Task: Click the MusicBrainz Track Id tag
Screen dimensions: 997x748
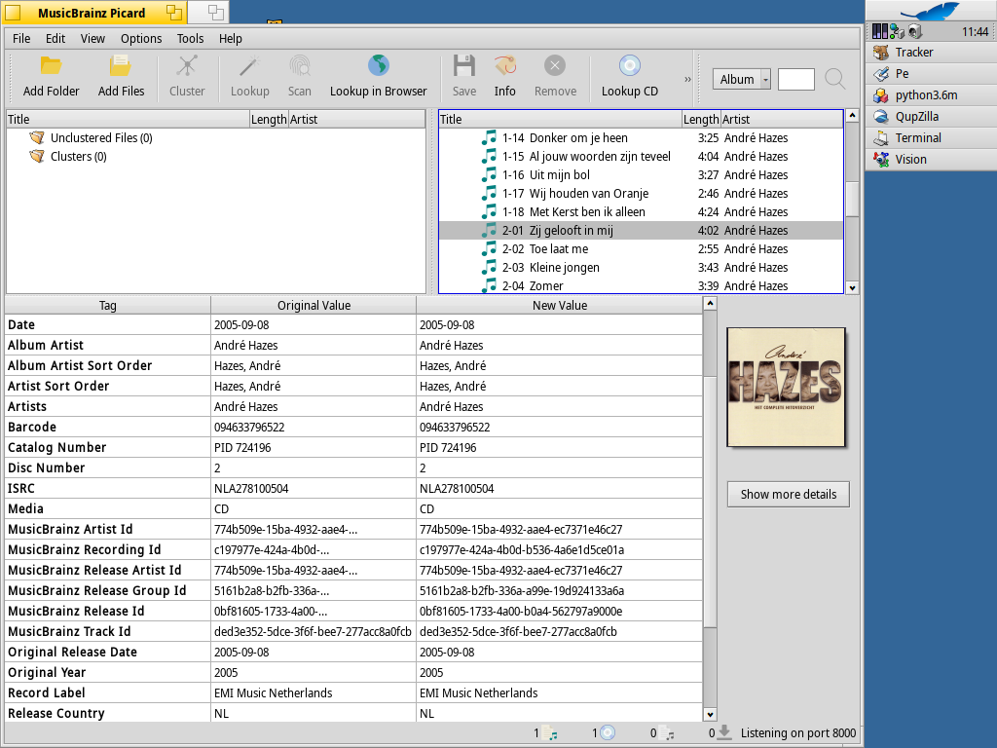Action: [69, 631]
